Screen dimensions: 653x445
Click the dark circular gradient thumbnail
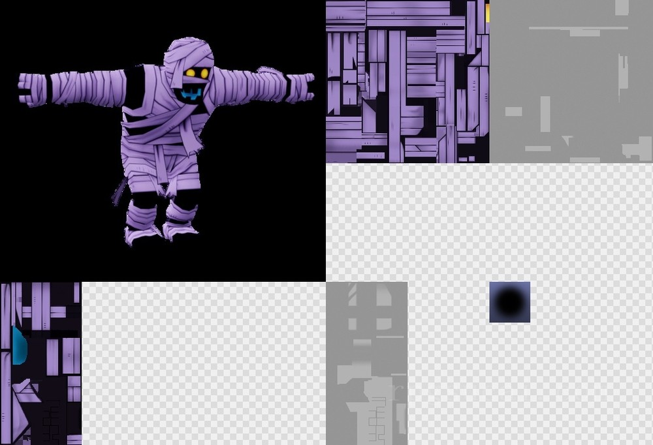click(509, 302)
